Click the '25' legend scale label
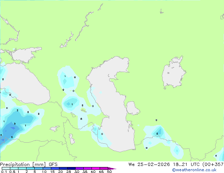 [69, 172]
